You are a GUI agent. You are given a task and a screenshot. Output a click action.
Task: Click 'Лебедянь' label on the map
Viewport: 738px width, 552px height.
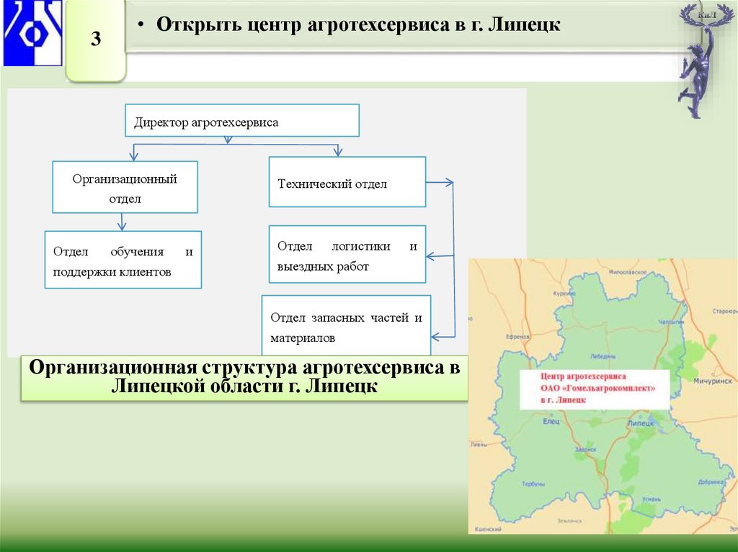point(603,356)
